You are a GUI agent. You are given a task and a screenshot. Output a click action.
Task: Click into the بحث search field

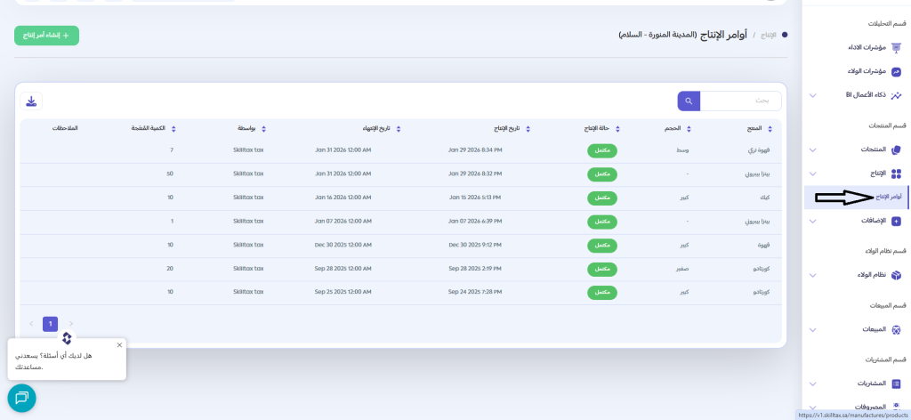(740, 101)
